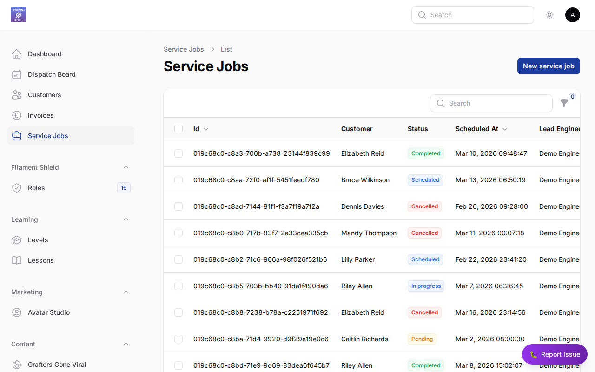Open Invoices via the euro icon
Screen dimensions: 595x372
coord(17,115)
